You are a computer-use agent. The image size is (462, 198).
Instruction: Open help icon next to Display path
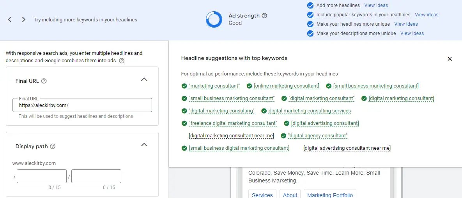(53, 146)
